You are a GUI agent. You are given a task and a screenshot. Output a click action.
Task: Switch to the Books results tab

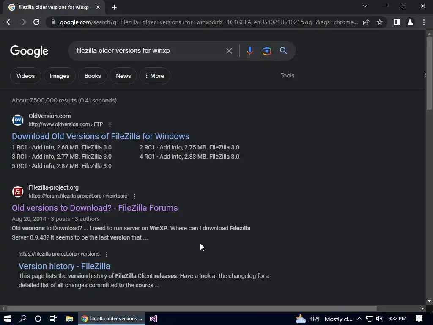(93, 76)
